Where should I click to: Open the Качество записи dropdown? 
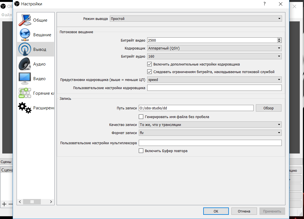tap(210, 125)
